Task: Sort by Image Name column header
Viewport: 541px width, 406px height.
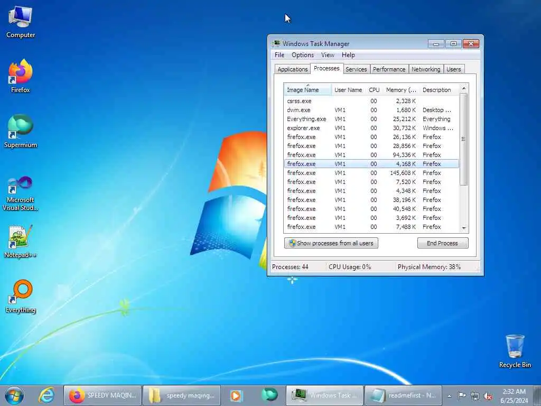Action: pos(308,90)
